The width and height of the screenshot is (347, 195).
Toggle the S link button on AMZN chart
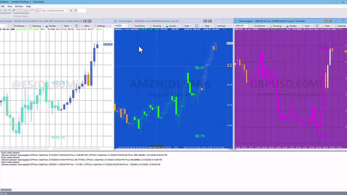(x=205, y=21)
